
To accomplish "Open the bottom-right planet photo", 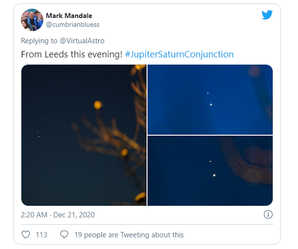I will point(210,170).
